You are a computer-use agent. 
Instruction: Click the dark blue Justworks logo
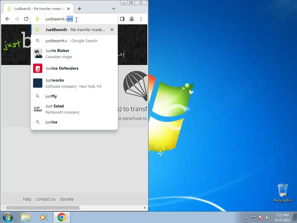tap(38, 83)
